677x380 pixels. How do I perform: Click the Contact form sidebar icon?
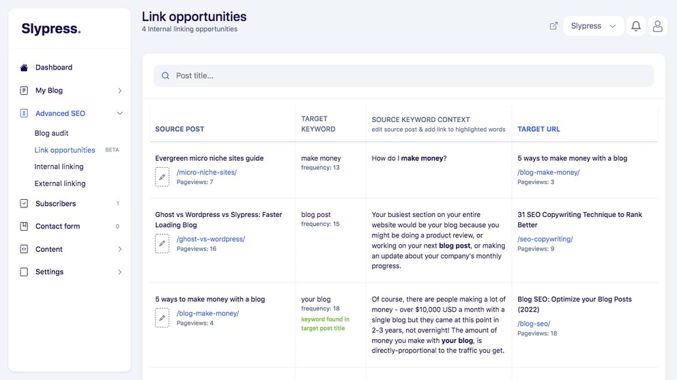tap(24, 226)
